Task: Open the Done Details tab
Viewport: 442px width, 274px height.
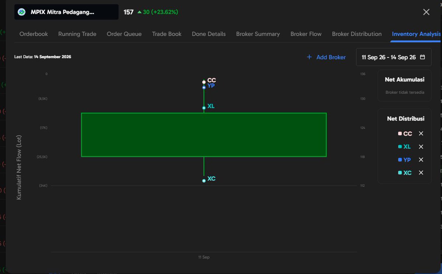Action: pos(209,34)
